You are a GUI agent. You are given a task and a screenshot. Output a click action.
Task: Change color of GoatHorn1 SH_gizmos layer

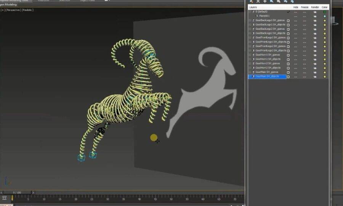pyautogui.click(x=325, y=55)
